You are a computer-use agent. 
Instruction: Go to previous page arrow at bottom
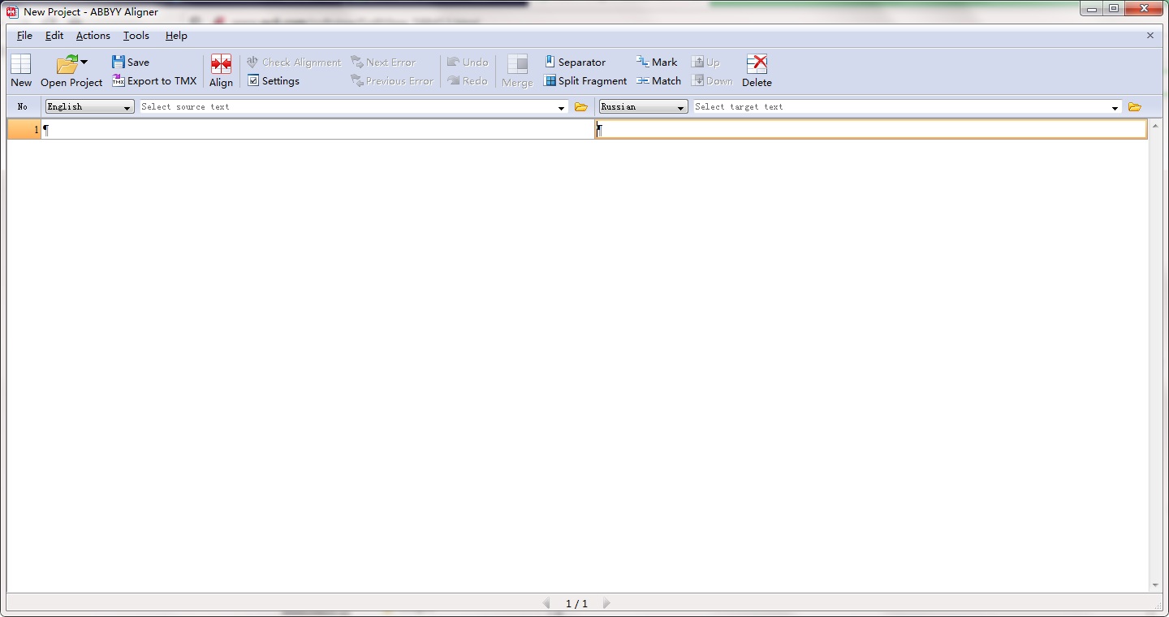[546, 603]
